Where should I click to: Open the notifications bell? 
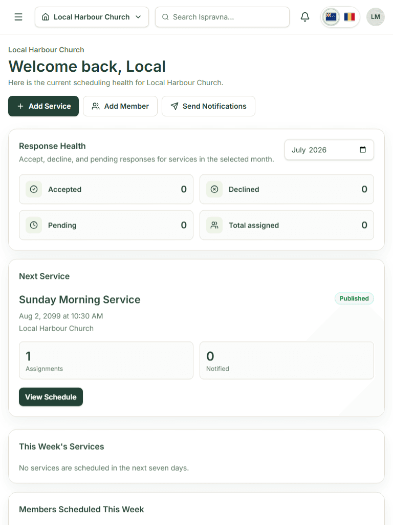click(x=305, y=17)
